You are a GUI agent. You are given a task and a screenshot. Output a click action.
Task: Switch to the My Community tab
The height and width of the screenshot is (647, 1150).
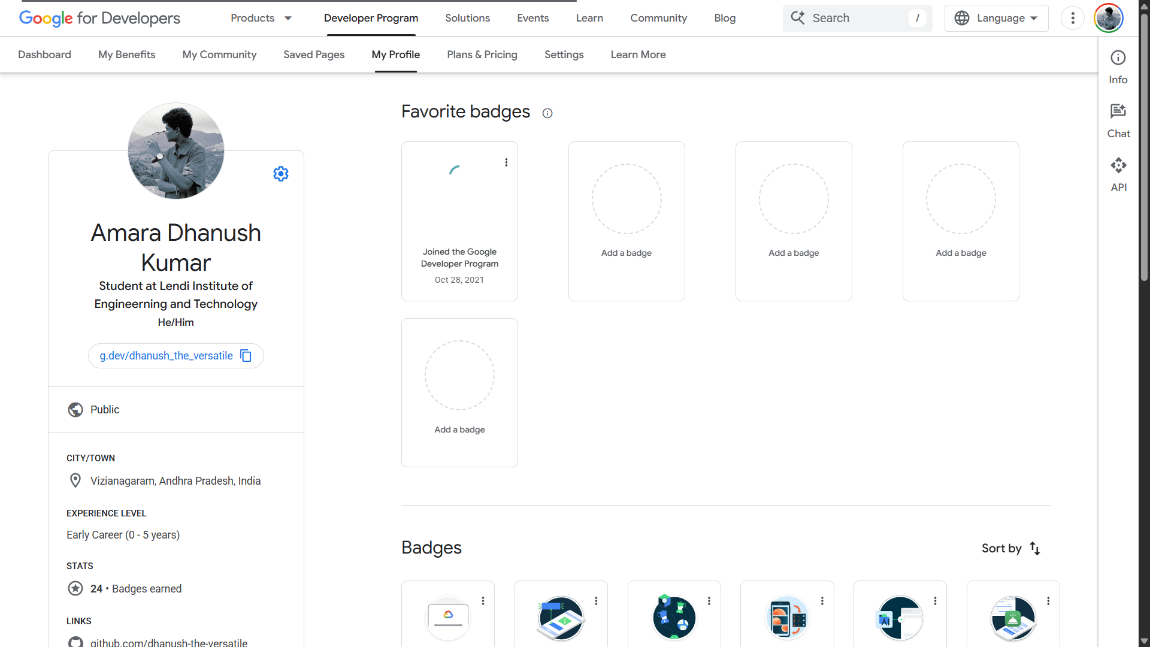coord(219,55)
